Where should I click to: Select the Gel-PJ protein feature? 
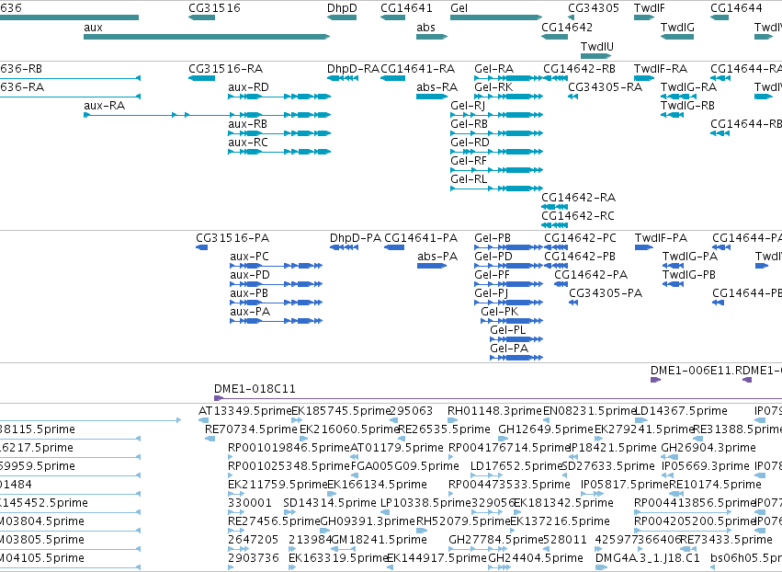click(x=508, y=303)
